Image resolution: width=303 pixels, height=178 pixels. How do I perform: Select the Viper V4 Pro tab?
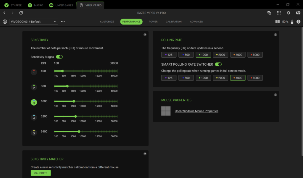[x=91, y=5]
